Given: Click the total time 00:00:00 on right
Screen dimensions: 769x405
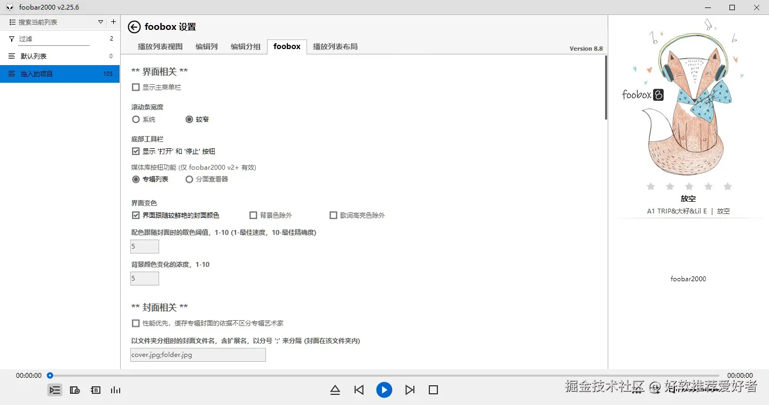Looking at the screenshot, I should tap(740, 376).
